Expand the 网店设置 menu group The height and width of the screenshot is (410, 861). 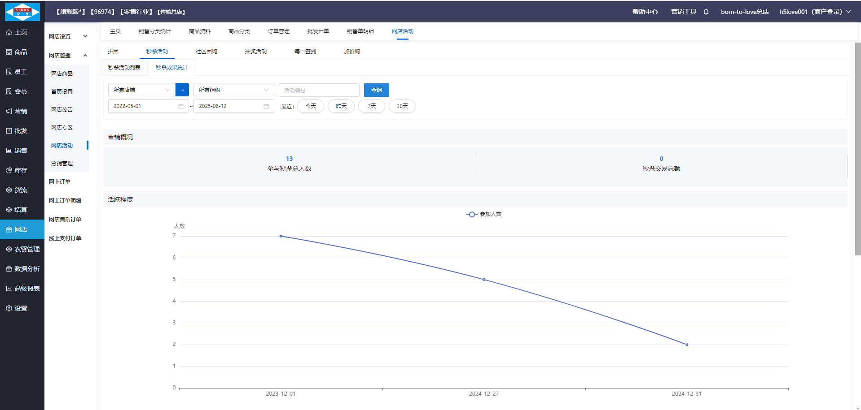tap(68, 37)
